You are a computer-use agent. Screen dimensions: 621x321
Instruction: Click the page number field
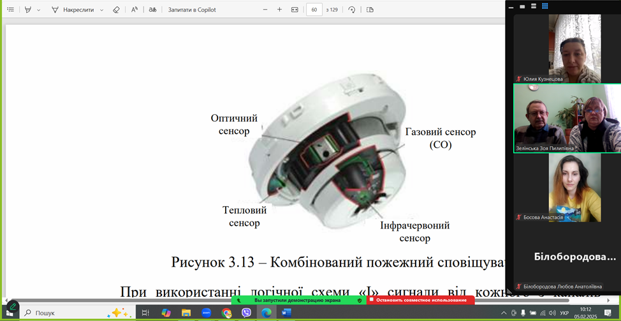click(314, 10)
